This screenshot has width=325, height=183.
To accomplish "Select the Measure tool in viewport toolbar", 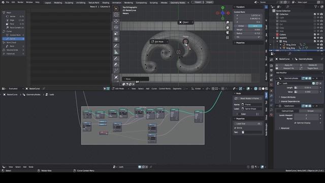I will [116, 52].
